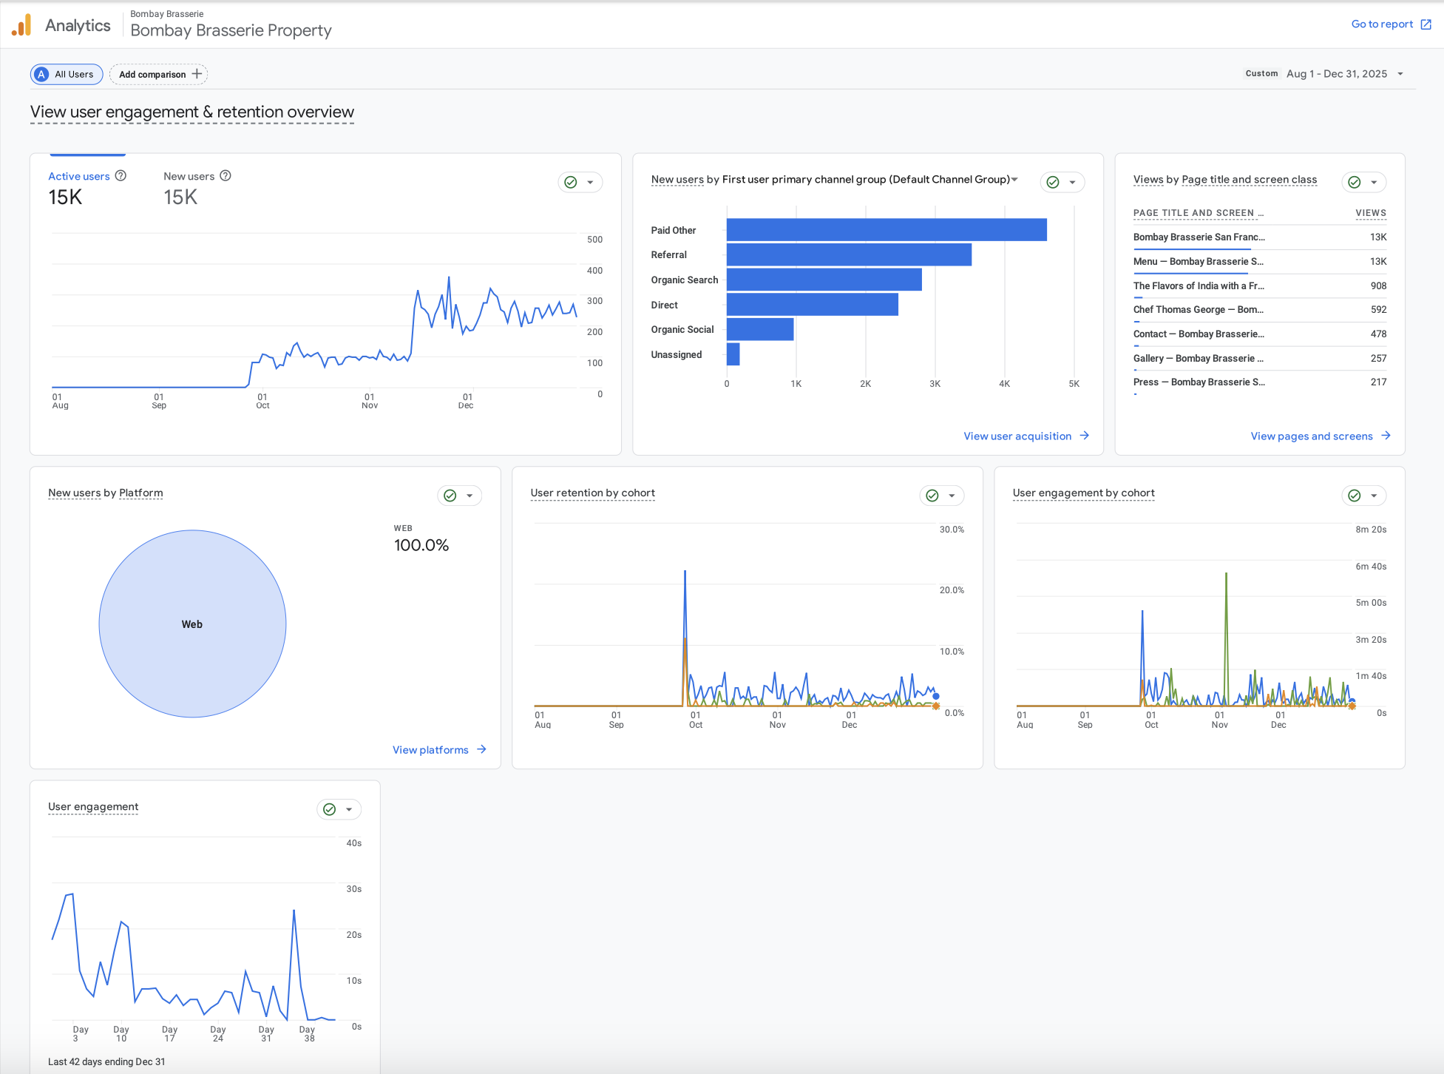The image size is (1444, 1074).
Task: Expand First user primary channel group dropdown
Action: (x=1014, y=179)
